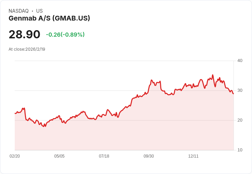The height and width of the screenshot is (174, 252).
Task: Select the NASDAQ exchange label
Action: [x=18, y=11]
